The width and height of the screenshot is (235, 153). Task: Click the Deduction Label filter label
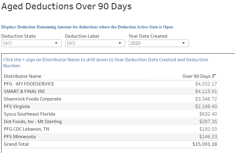[x=82, y=36]
